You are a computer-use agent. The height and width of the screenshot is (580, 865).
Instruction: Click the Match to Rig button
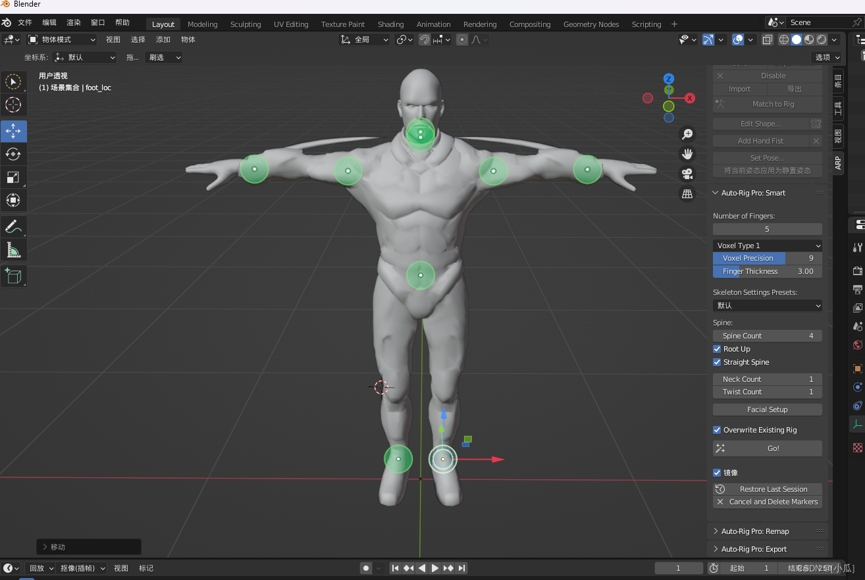768,104
